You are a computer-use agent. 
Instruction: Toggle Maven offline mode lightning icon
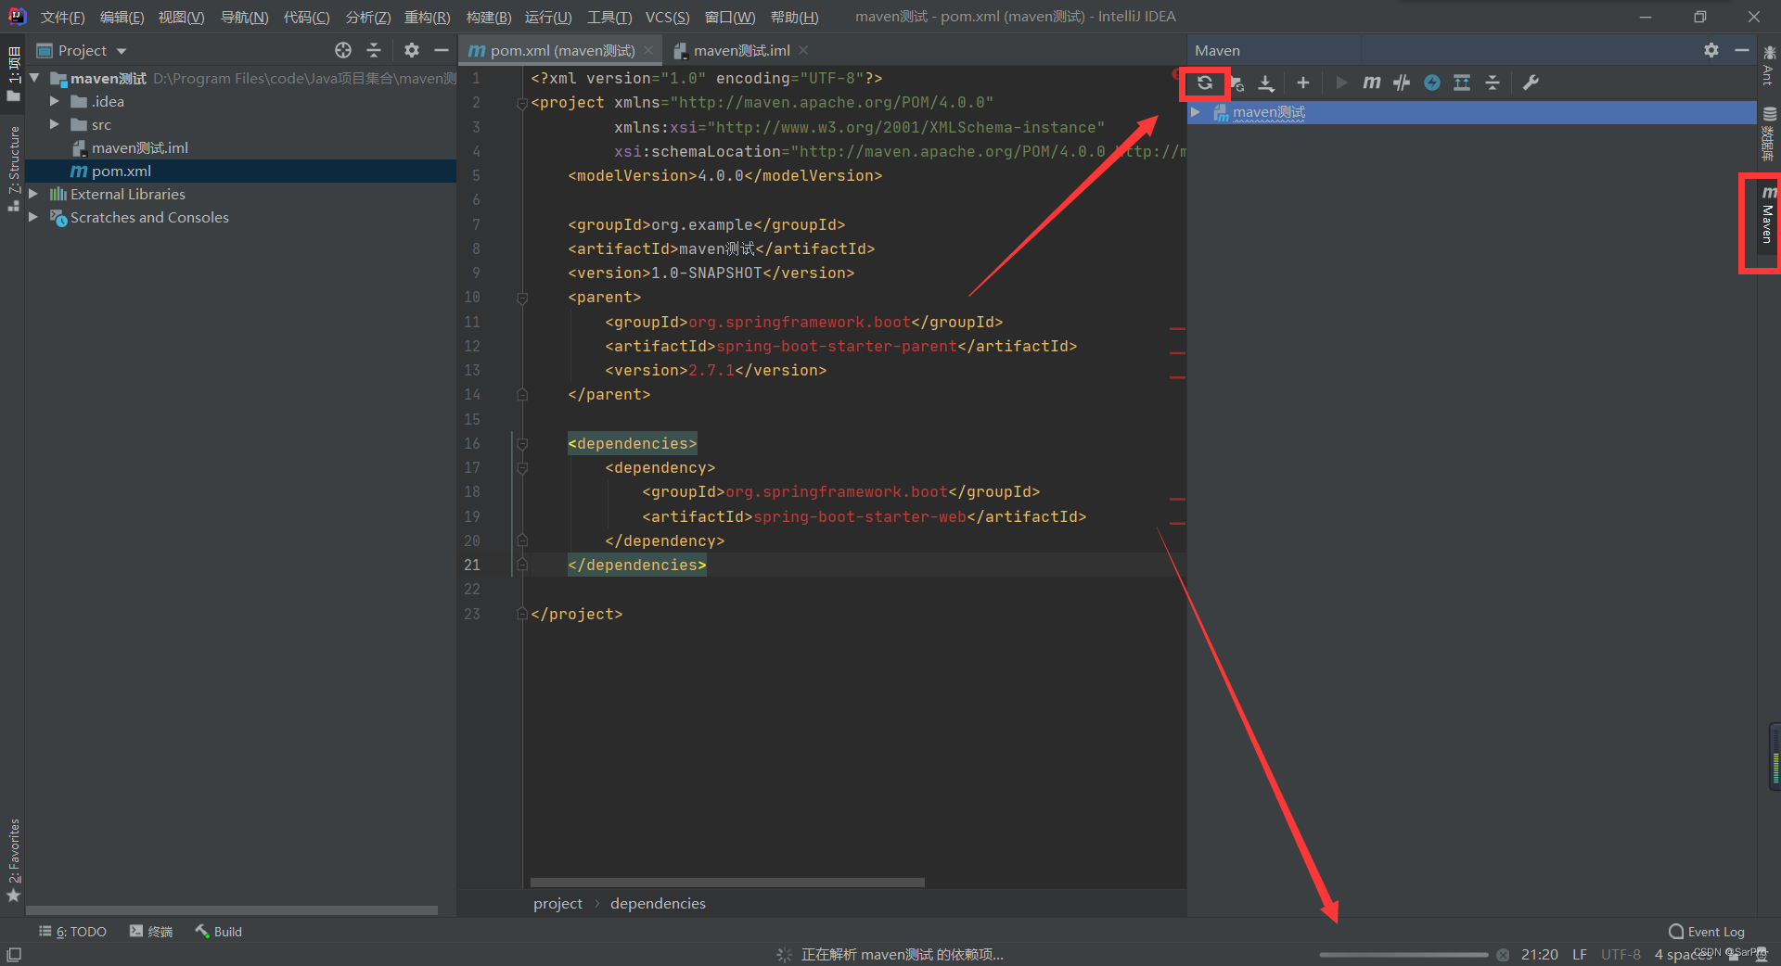tap(1432, 83)
